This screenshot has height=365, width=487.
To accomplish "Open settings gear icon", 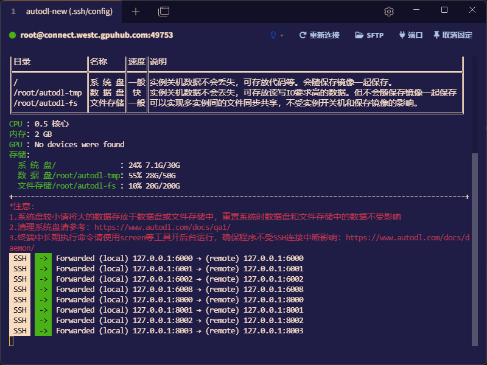I will (x=389, y=12).
